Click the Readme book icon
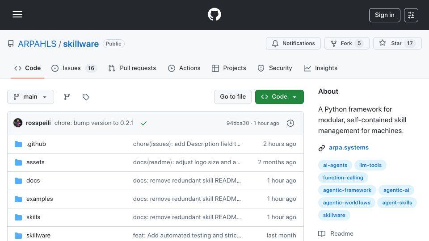This screenshot has width=429, height=241. click(x=322, y=233)
